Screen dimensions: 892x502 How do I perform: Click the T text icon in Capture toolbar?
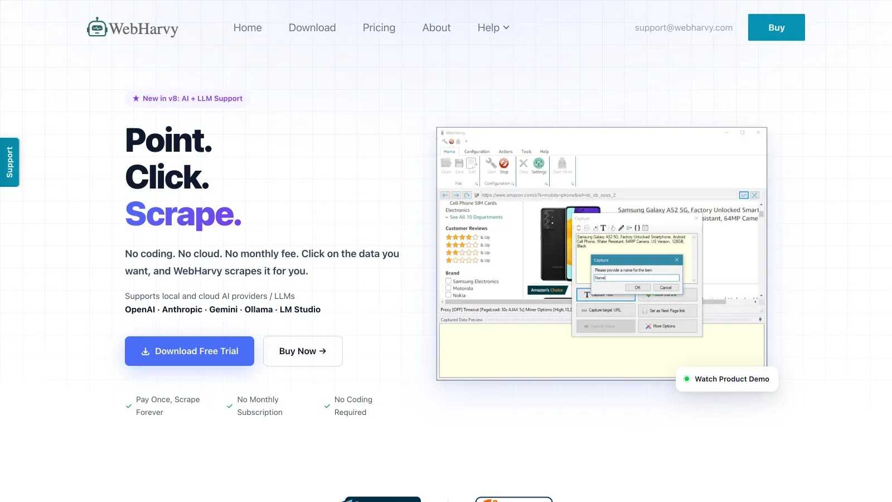click(x=603, y=228)
